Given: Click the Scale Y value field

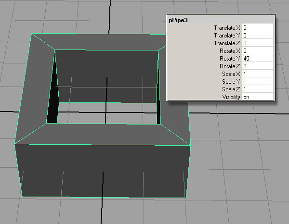Looking at the screenshot, I should 258,82.
